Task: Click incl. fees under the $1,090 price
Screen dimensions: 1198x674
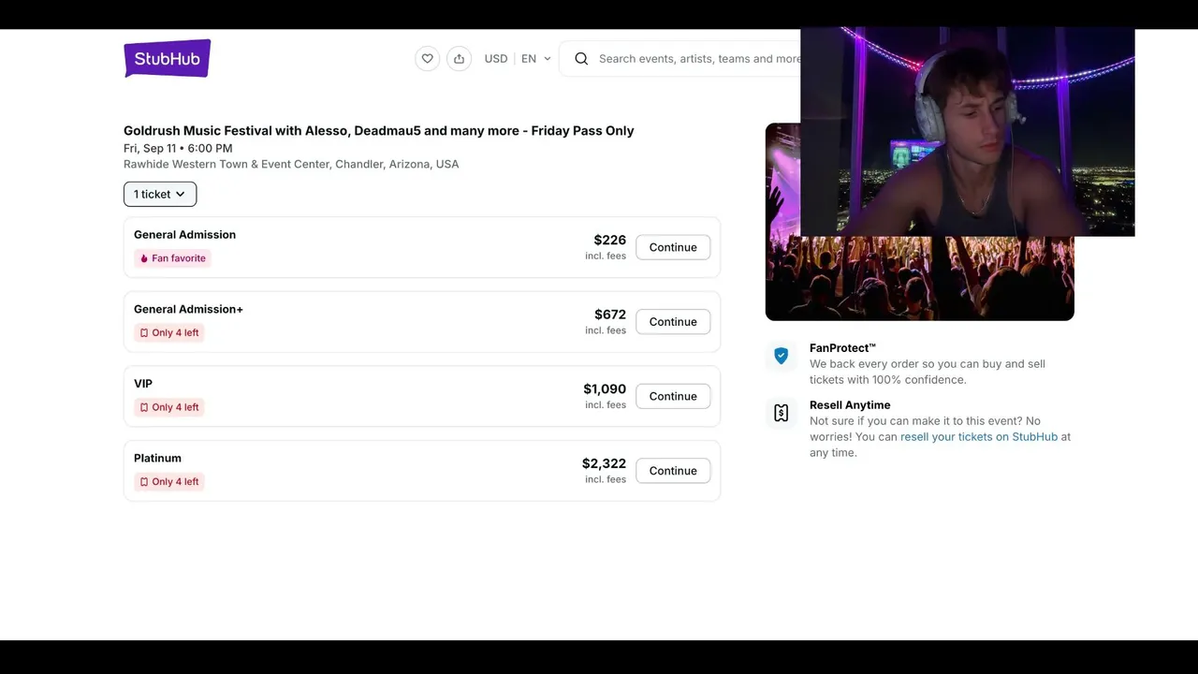Action: click(x=606, y=404)
